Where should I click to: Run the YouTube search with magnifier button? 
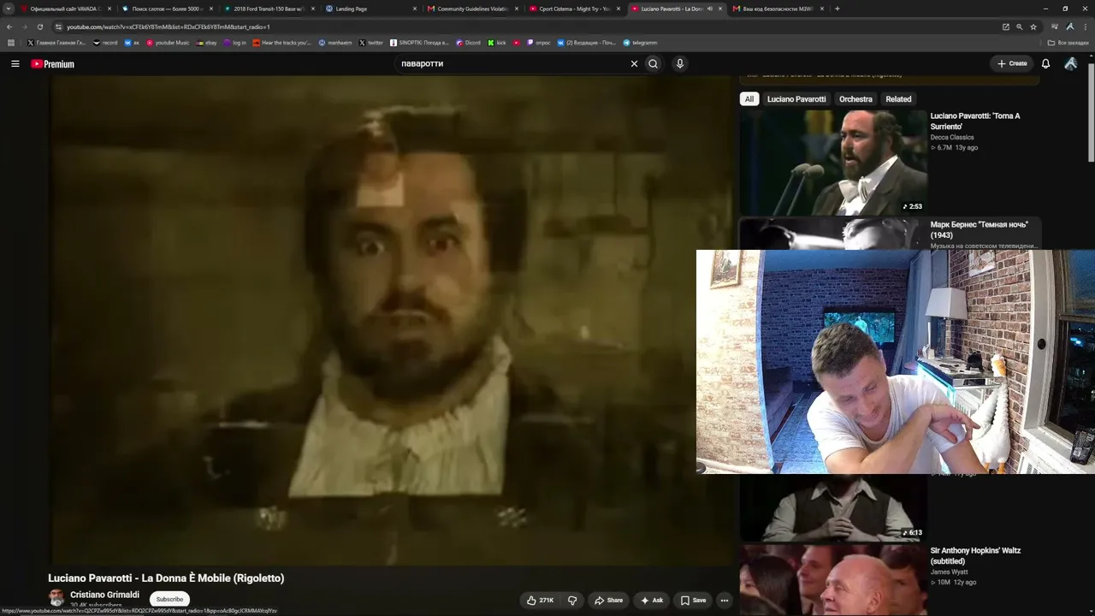654,63
